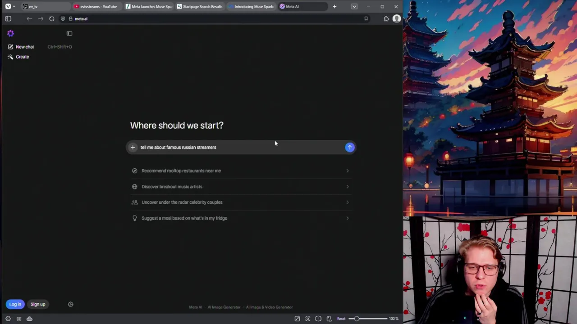Open the Meta AI footer link

pyautogui.click(x=196, y=307)
